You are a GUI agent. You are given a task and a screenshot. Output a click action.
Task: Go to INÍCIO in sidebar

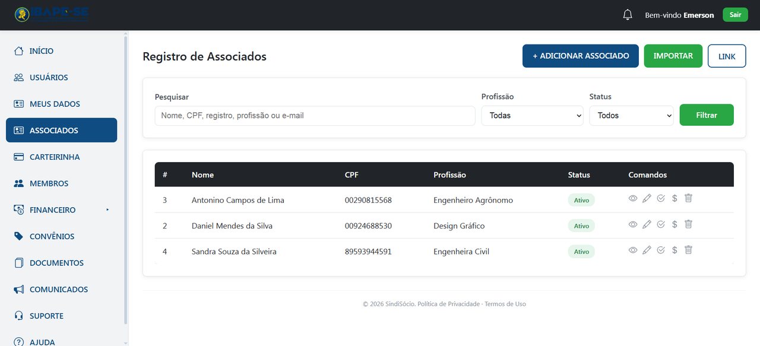coord(61,51)
